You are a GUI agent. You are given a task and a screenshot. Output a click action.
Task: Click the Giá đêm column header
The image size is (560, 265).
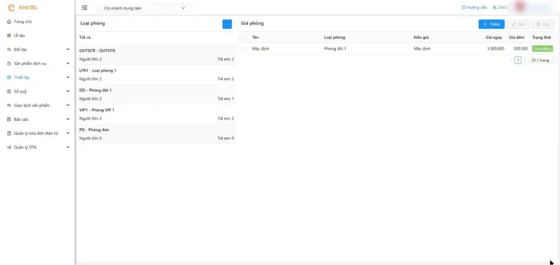(x=516, y=38)
